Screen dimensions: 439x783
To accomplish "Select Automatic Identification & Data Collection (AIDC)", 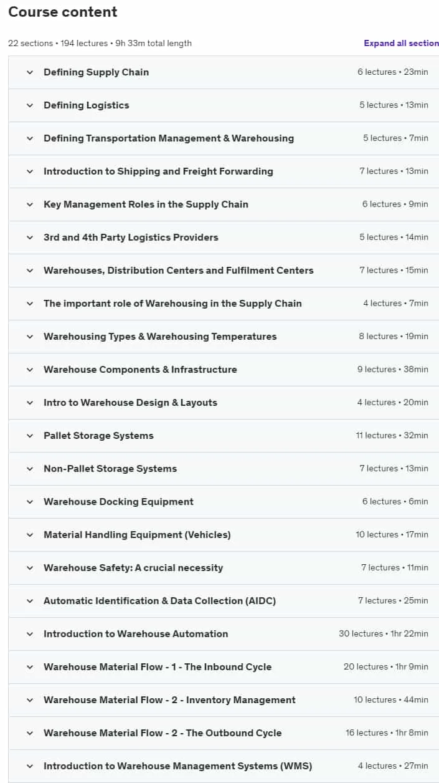I will [224, 601].
